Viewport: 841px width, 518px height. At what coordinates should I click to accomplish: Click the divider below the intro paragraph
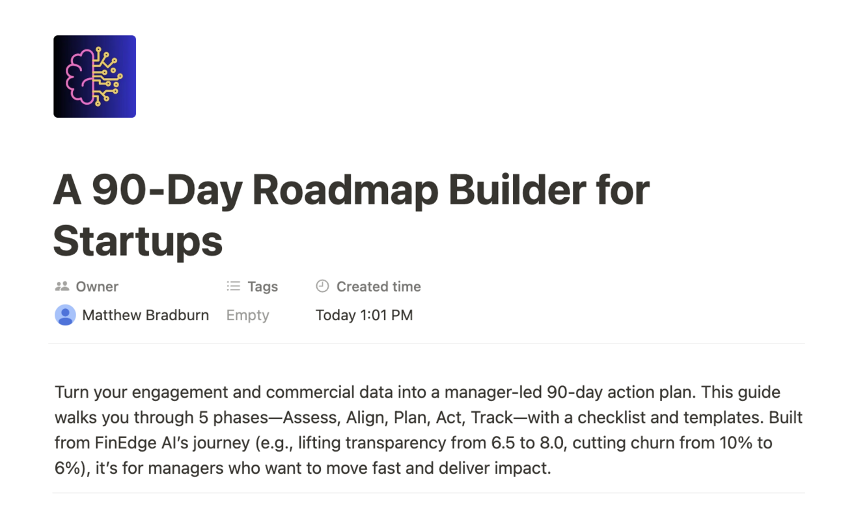(x=427, y=493)
